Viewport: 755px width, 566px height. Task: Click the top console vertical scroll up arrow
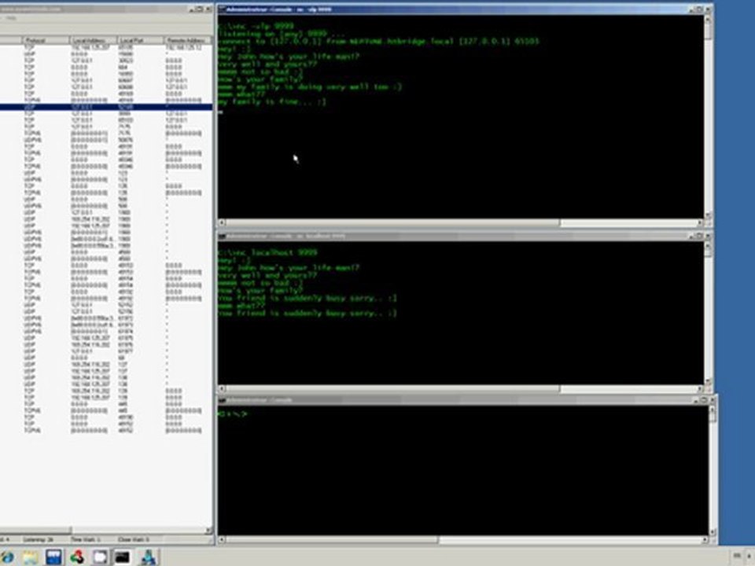tap(708, 19)
